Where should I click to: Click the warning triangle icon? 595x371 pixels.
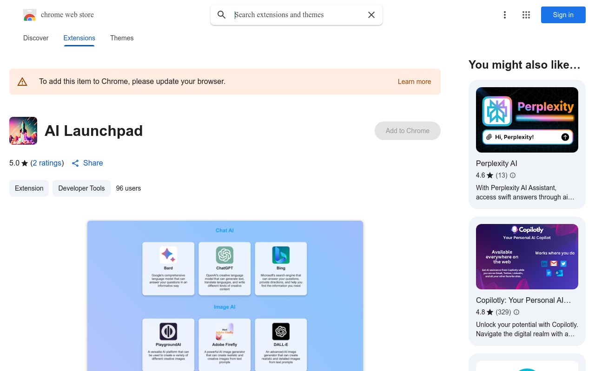click(22, 82)
